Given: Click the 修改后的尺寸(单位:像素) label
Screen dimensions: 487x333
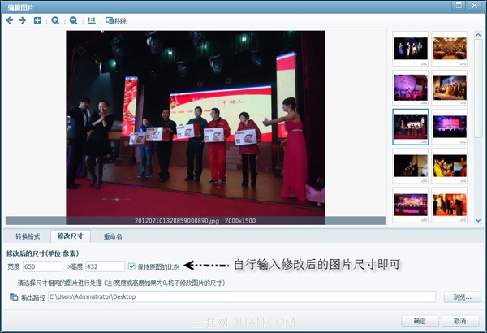Looking at the screenshot, I should click(42, 253).
